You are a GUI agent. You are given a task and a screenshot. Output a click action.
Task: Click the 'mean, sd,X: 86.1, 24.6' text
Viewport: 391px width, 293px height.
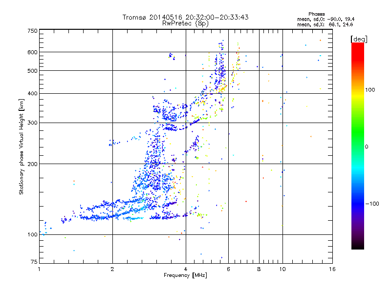(325, 24)
